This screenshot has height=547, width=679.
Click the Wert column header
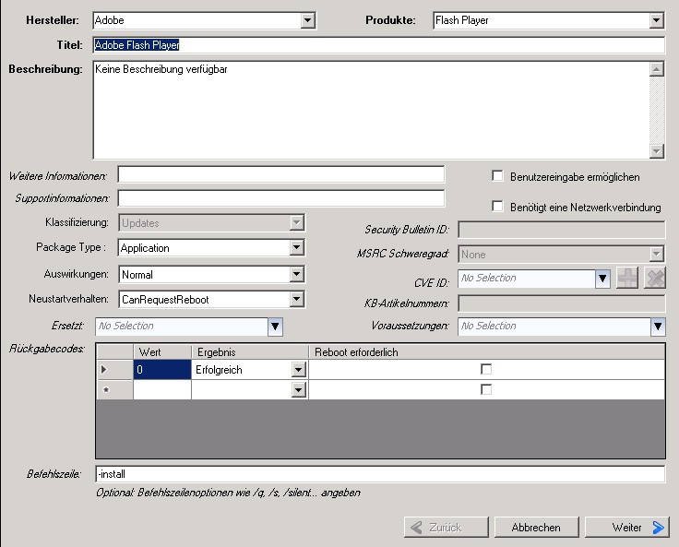162,351
